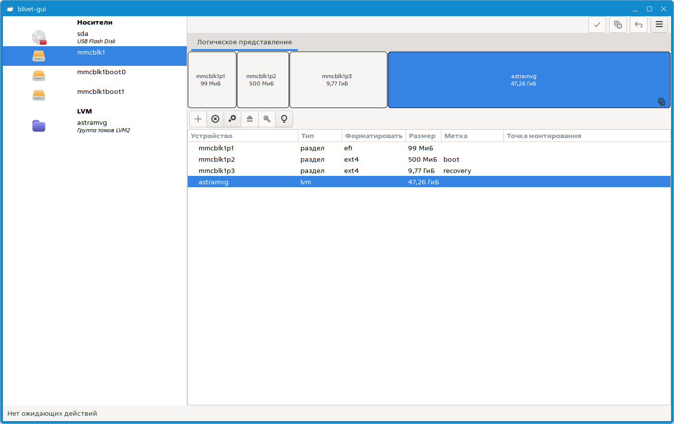Switch to the Логическое представление tab
Image resolution: width=674 pixels, height=424 pixels.
point(244,42)
